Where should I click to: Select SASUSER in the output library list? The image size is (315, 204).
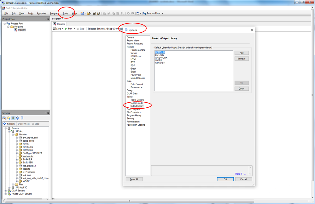pos(160,63)
